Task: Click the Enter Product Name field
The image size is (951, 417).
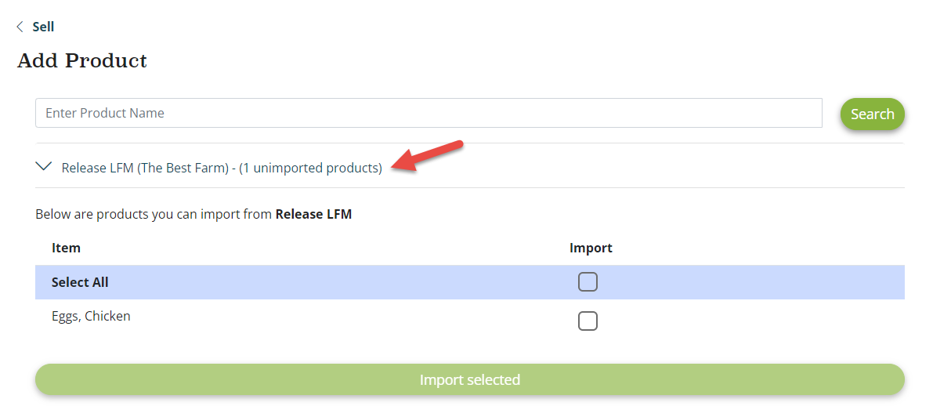Action: (x=428, y=113)
